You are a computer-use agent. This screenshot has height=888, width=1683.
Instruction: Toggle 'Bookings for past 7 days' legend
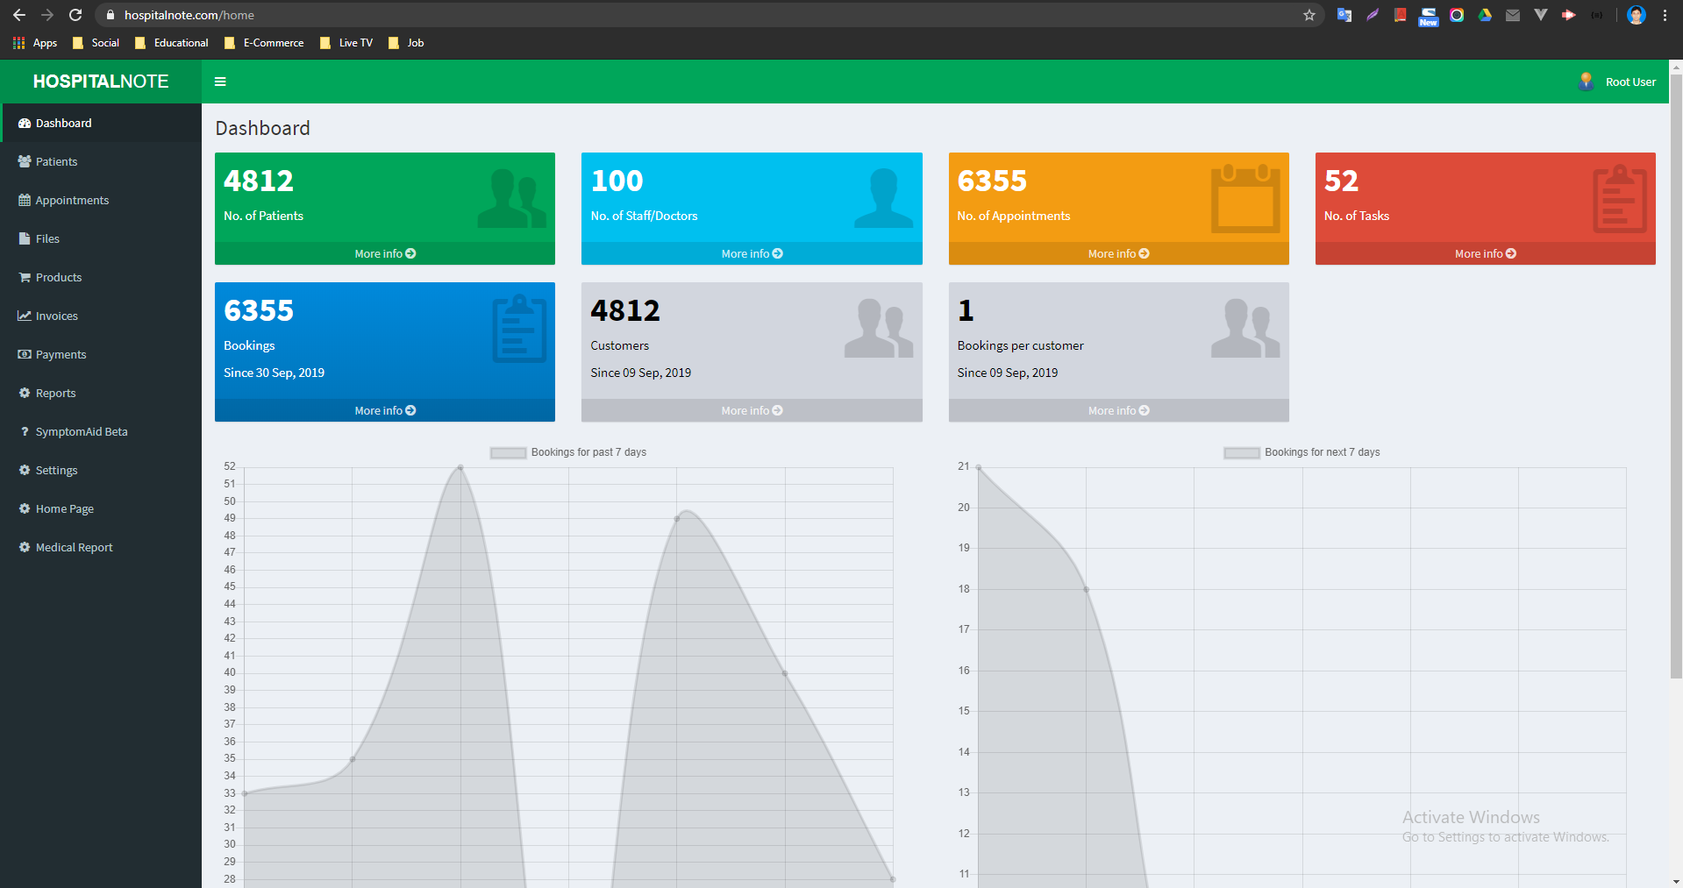click(568, 452)
